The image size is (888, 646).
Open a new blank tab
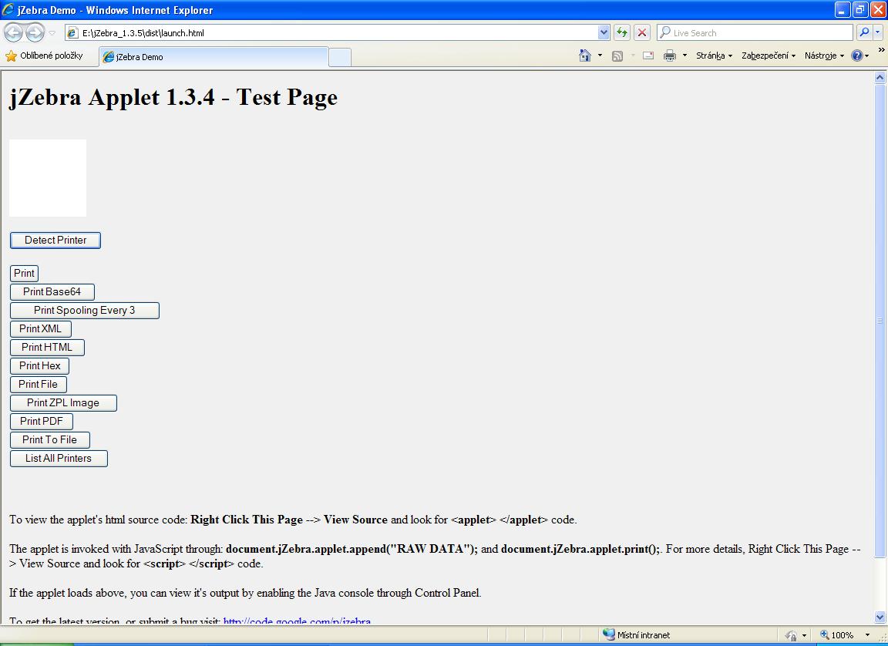[x=340, y=57]
